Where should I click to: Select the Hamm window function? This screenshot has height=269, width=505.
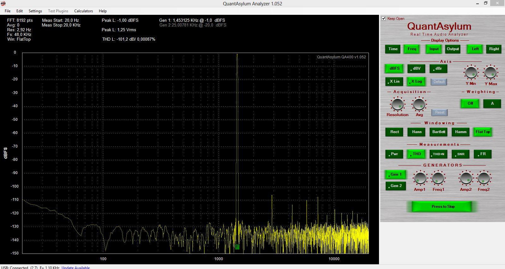tap(460, 132)
